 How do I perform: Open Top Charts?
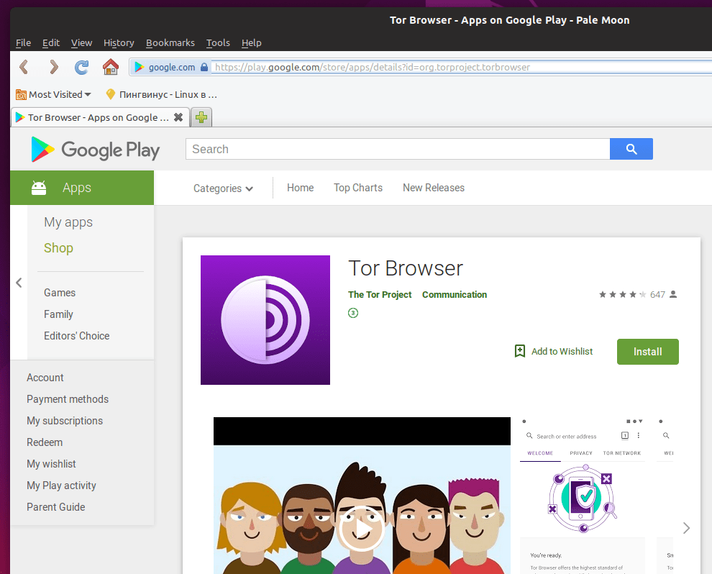[358, 188]
